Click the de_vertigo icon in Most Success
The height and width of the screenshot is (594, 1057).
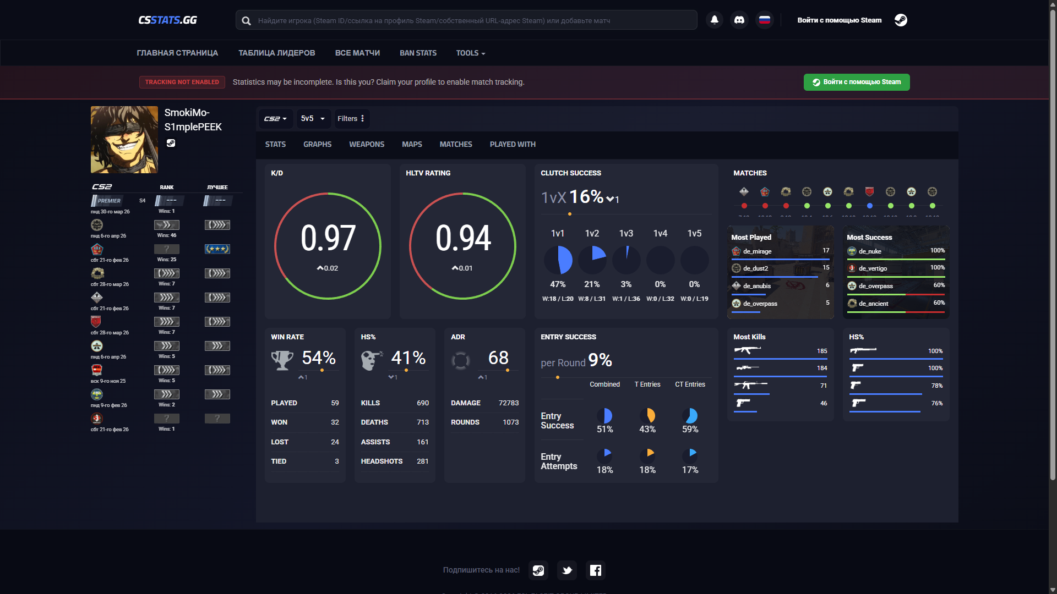[852, 268]
